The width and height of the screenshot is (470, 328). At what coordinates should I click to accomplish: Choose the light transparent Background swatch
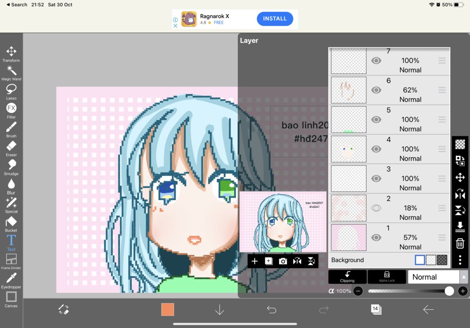[x=431, y=260]
